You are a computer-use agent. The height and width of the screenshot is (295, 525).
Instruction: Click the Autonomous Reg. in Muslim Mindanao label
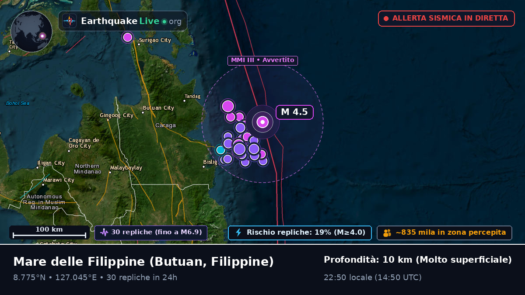pyautogui.click(x=44, y=202)
